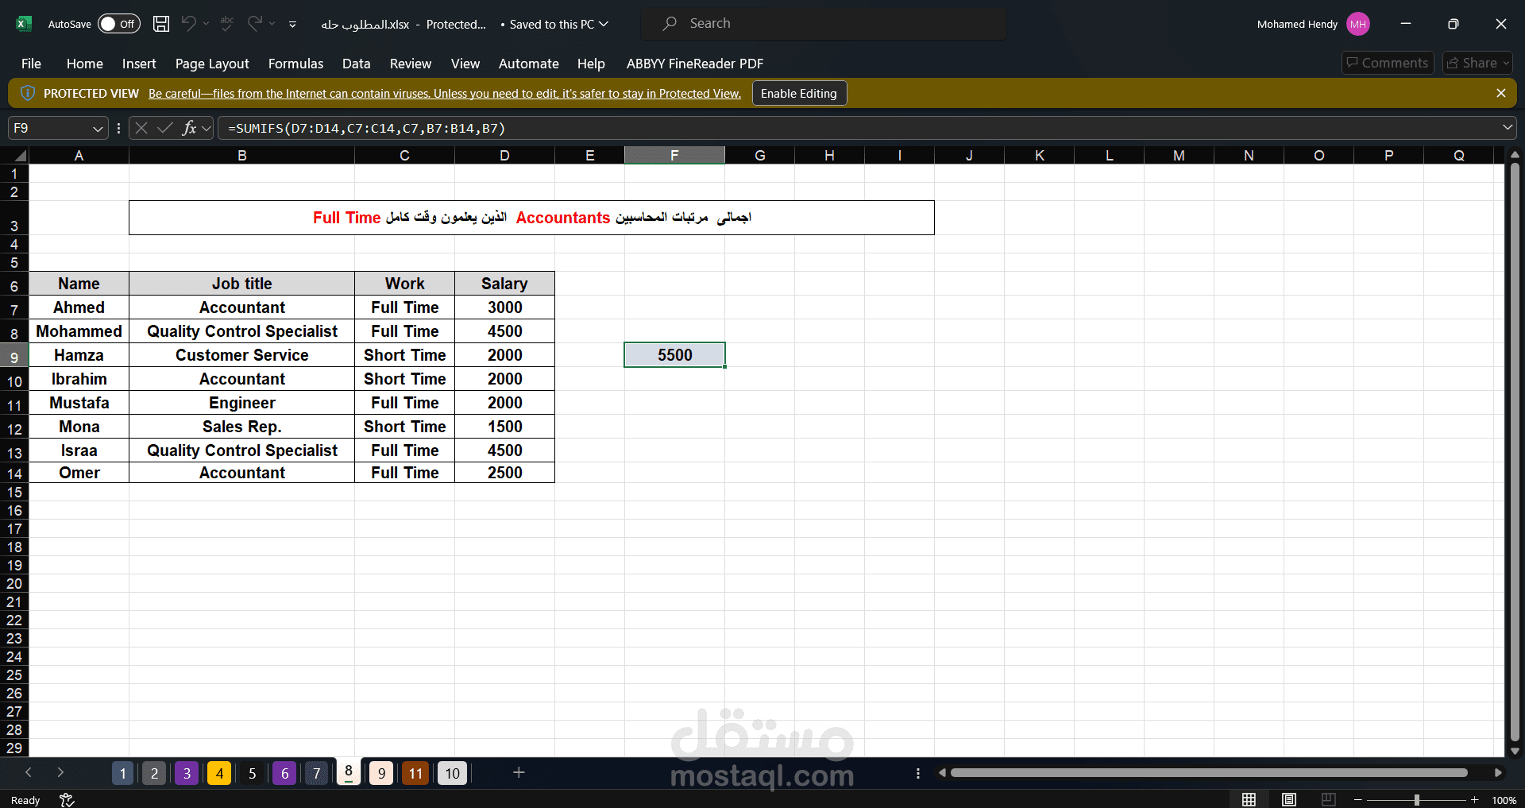
Task: Click the Undo icon
Action: [187, 24]
